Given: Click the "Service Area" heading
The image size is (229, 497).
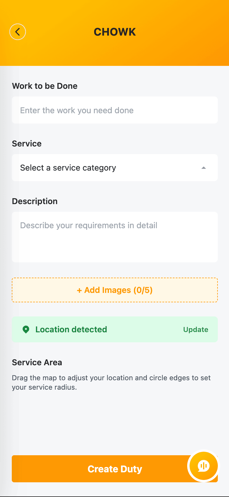Looking at the screenshot, I should coord(37,362).
